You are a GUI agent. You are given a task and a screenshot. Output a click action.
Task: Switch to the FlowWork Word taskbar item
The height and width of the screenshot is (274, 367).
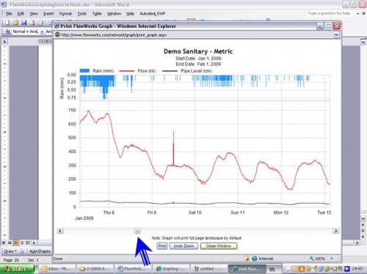pyautogui.click(x=133, y=269)
